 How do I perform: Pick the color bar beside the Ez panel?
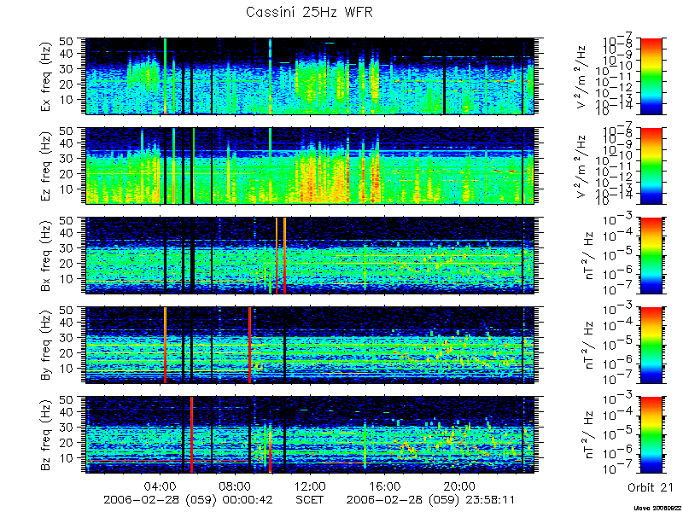pos(651,166)
